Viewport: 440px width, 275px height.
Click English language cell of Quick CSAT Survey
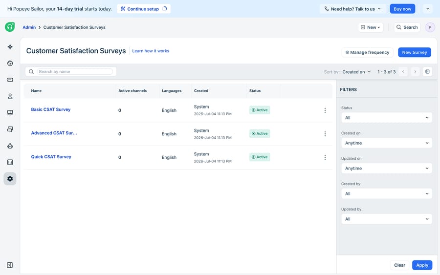(x=169, y=158)
